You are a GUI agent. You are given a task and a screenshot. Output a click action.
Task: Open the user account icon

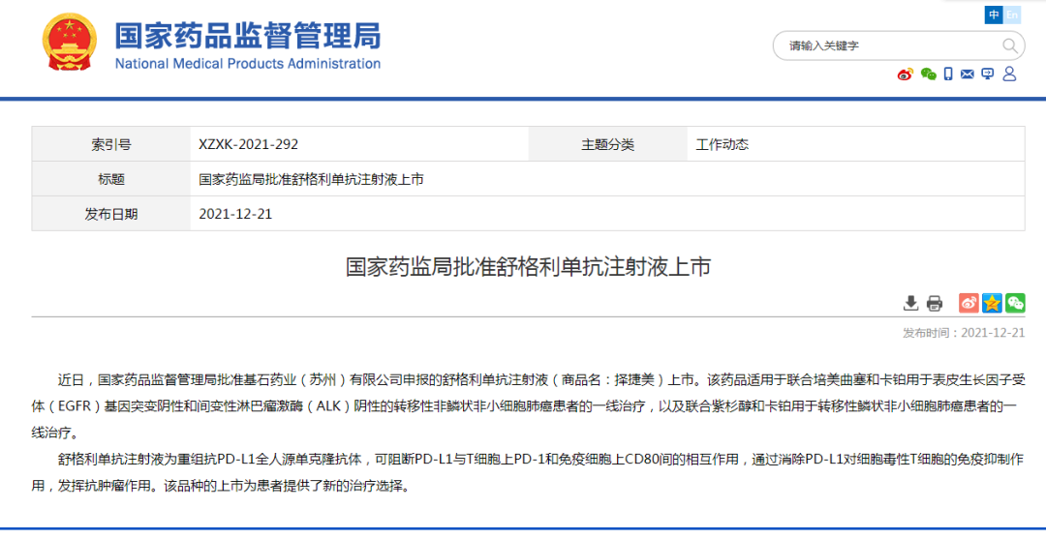click(1009, 75)
